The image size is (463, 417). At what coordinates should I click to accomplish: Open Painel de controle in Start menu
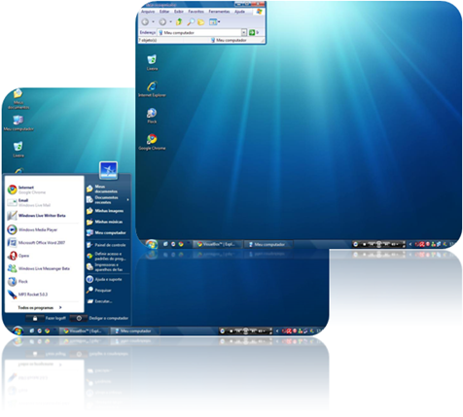[x=106, y=245]
